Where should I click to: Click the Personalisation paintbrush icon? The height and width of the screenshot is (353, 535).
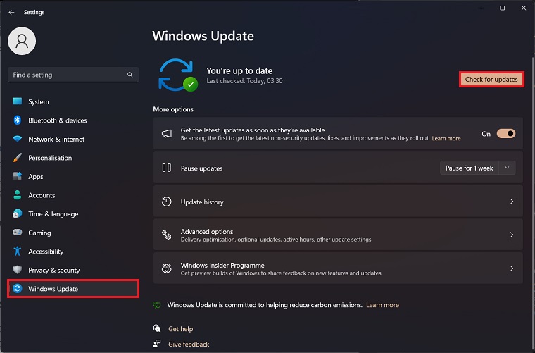pyautogui.click(x=18, y=158)
